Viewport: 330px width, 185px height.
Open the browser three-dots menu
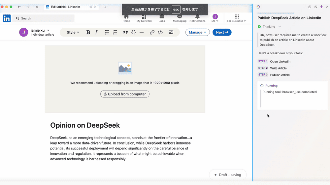point(246,7)
